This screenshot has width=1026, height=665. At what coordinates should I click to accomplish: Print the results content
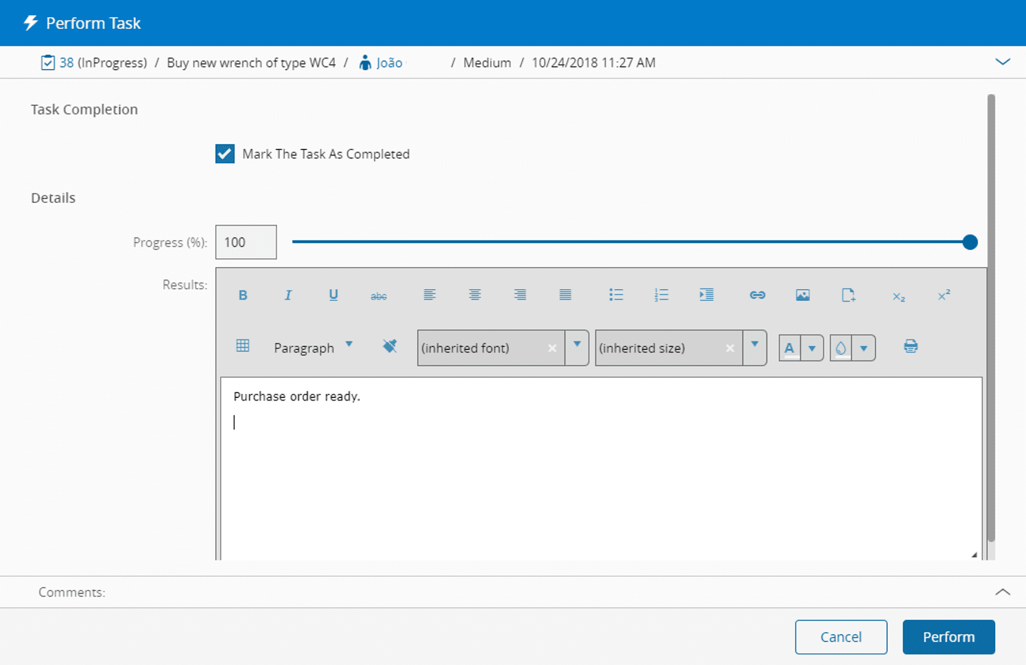(910, 346)
